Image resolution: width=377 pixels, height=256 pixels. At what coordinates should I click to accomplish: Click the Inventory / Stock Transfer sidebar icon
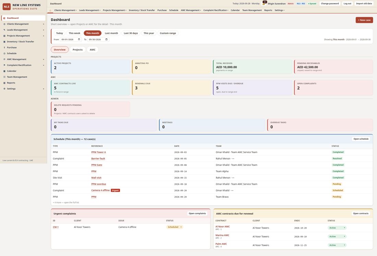click(4, 41)
